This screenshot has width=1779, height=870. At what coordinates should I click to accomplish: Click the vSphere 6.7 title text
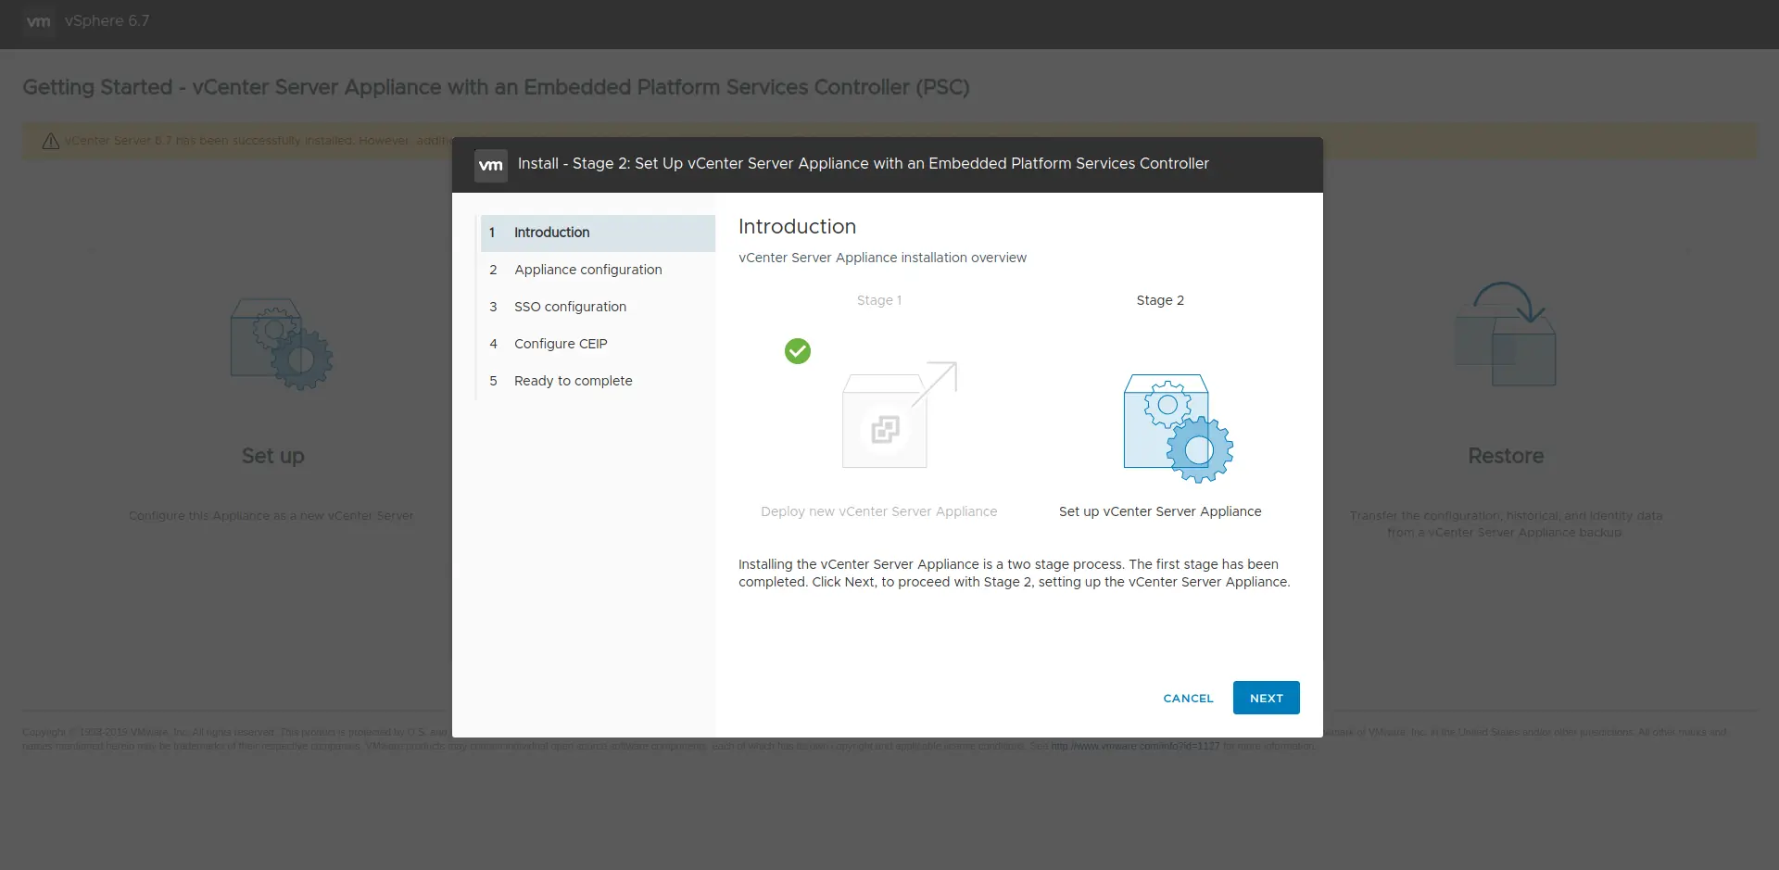(107, 21)
